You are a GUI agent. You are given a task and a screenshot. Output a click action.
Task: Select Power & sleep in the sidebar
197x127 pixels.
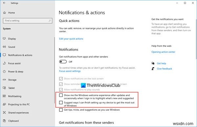tap(16, 72)
